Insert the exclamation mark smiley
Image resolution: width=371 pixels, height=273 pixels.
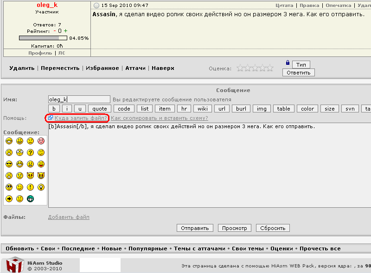tap(30, 187)
